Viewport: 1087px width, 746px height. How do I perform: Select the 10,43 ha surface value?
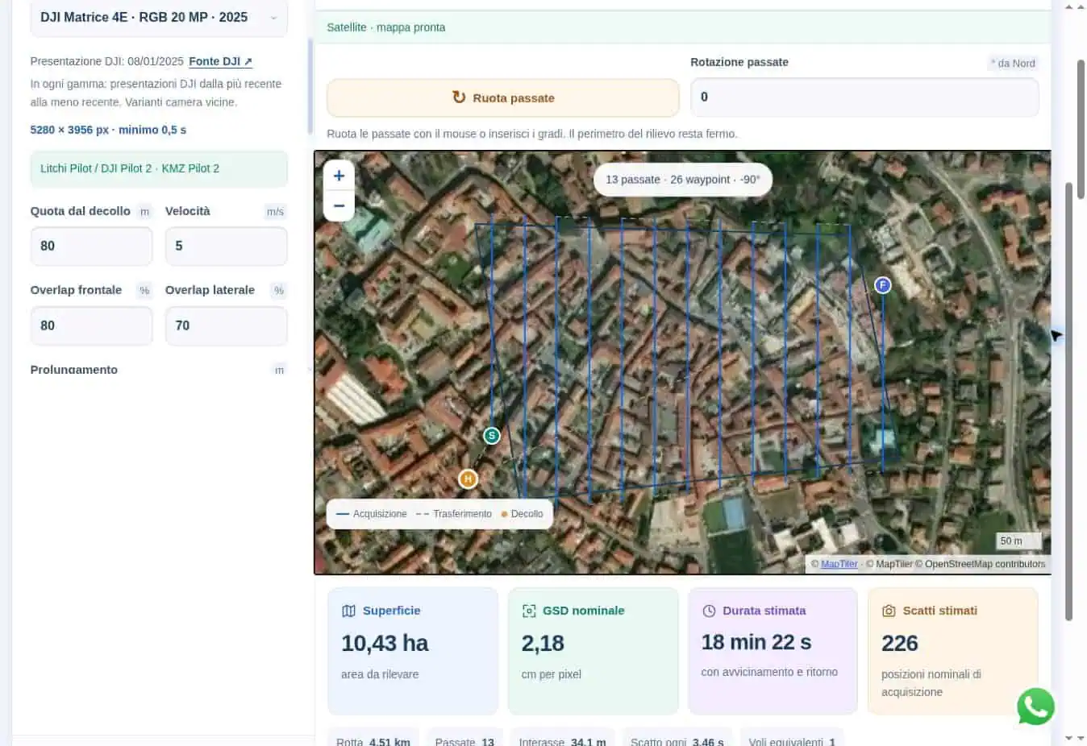point(385,643)
